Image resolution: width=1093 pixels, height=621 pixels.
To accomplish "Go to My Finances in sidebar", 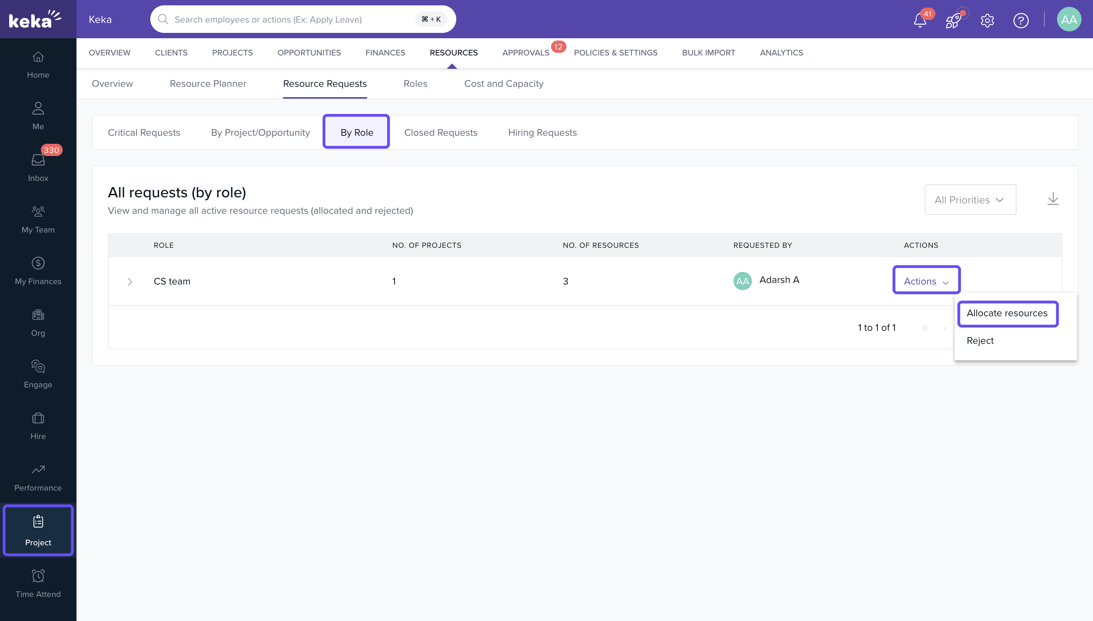I will (38, 270).
